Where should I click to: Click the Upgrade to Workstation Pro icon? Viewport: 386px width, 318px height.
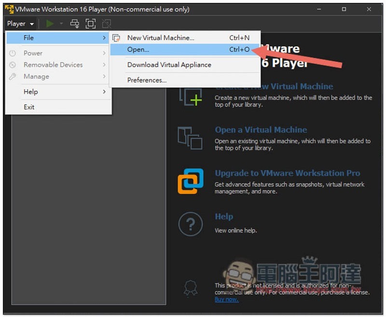tap(190, 181)
